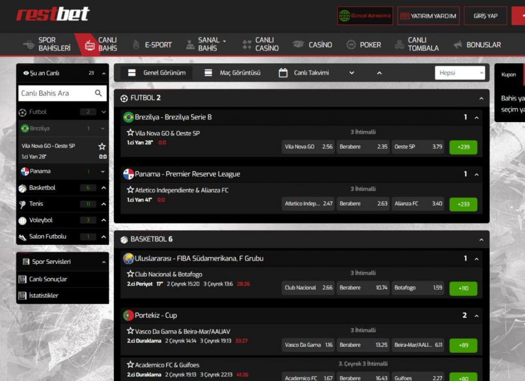Favorite Club Nacional & Botafogo star

tap(130, 274)
